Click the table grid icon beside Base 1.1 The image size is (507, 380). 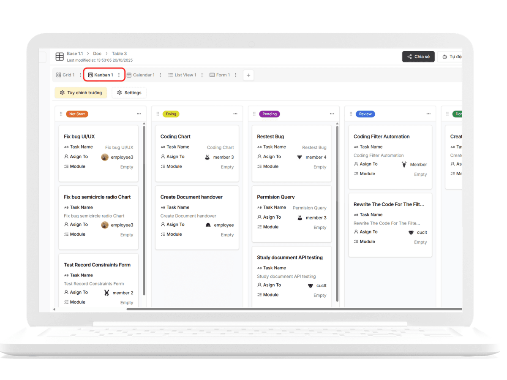[x=60, y=57]
